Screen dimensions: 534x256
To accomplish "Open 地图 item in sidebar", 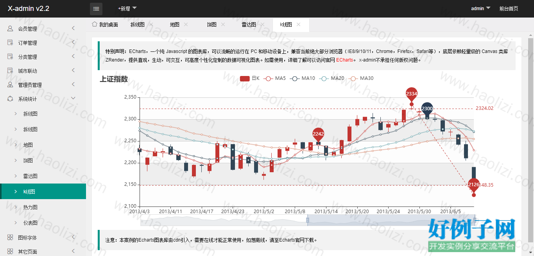I will (43, 145).
